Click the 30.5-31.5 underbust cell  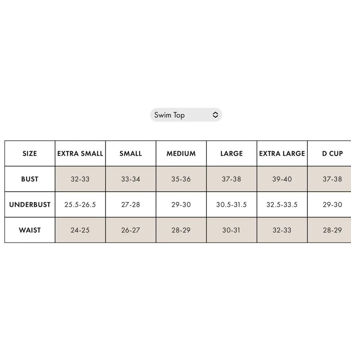pos(232,205)
